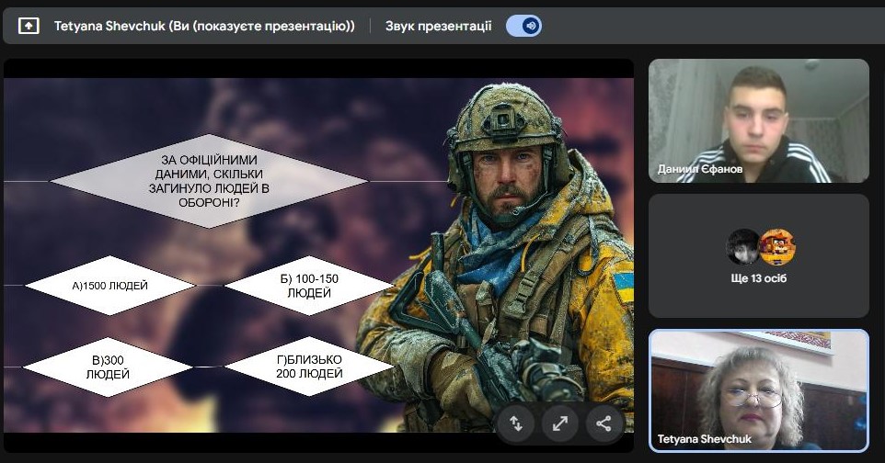The image size is (885, 463).
Task: Expand presentation to fullscreen with diagonal arrows
Action: [x=559, y=423]
